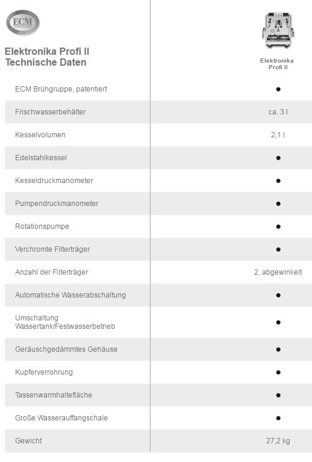Click the ECM Manufacture logo
Screen dimensions: 312x462
pos(23,22)
